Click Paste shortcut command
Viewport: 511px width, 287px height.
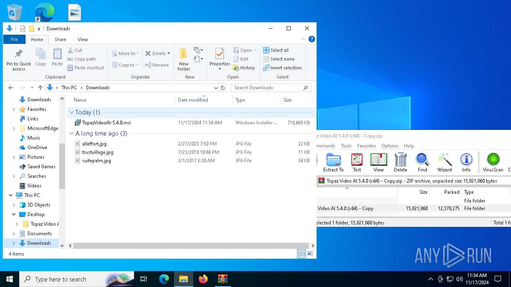(85, 68)
